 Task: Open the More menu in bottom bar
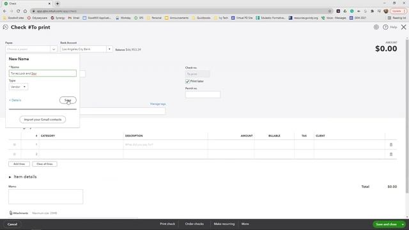point(245,224)
